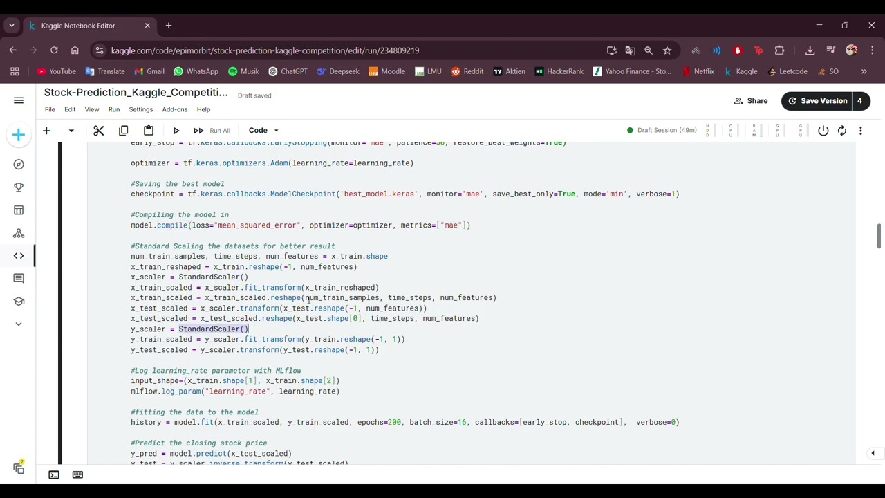Click the blue Create plus button
The height and width of the screenshot is (498, 885).
pos(19,135)
